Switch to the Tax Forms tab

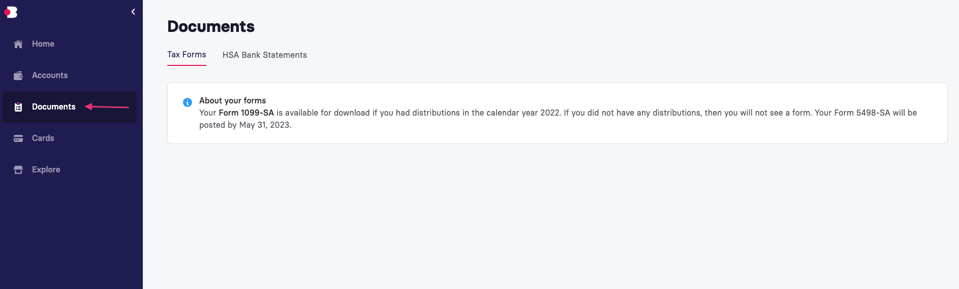click(187, 55)
